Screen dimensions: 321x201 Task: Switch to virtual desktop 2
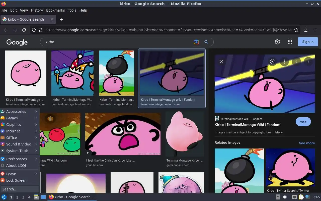(x=17, y=197)
